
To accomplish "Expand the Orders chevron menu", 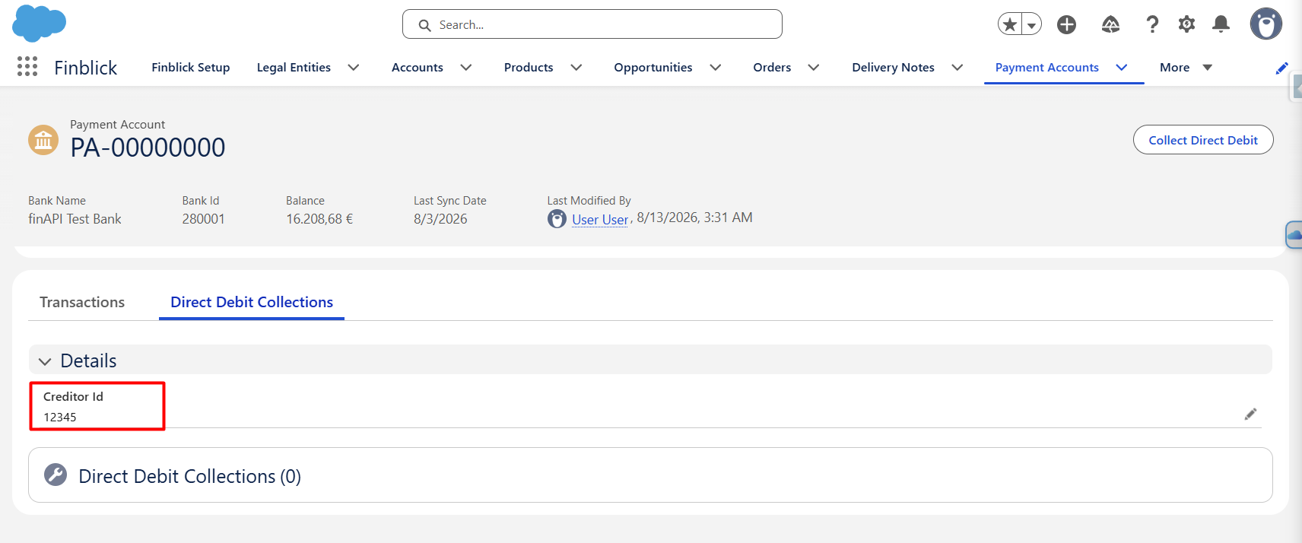I will 814,68.
